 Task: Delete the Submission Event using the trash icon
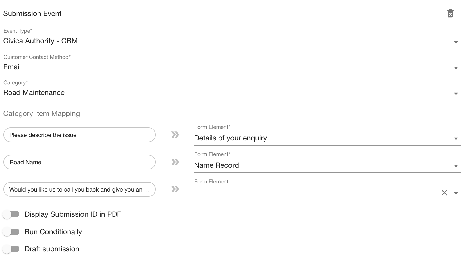[451, 13]
